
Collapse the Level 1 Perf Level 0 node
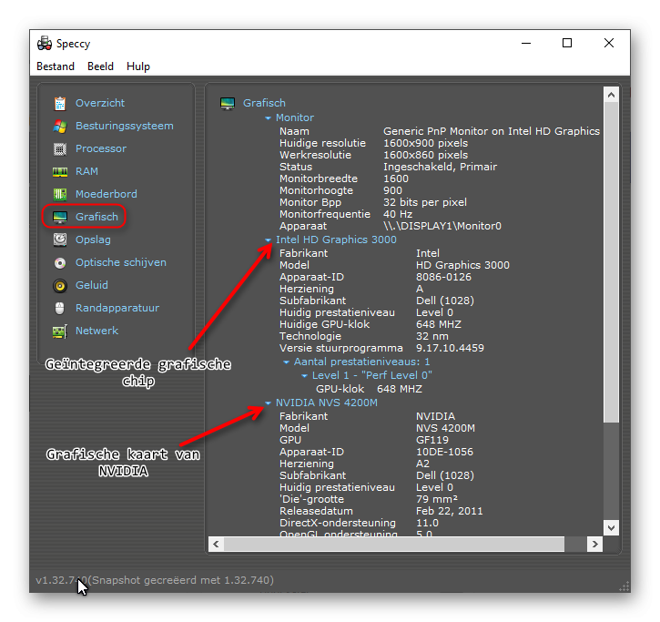pos(304,375)
